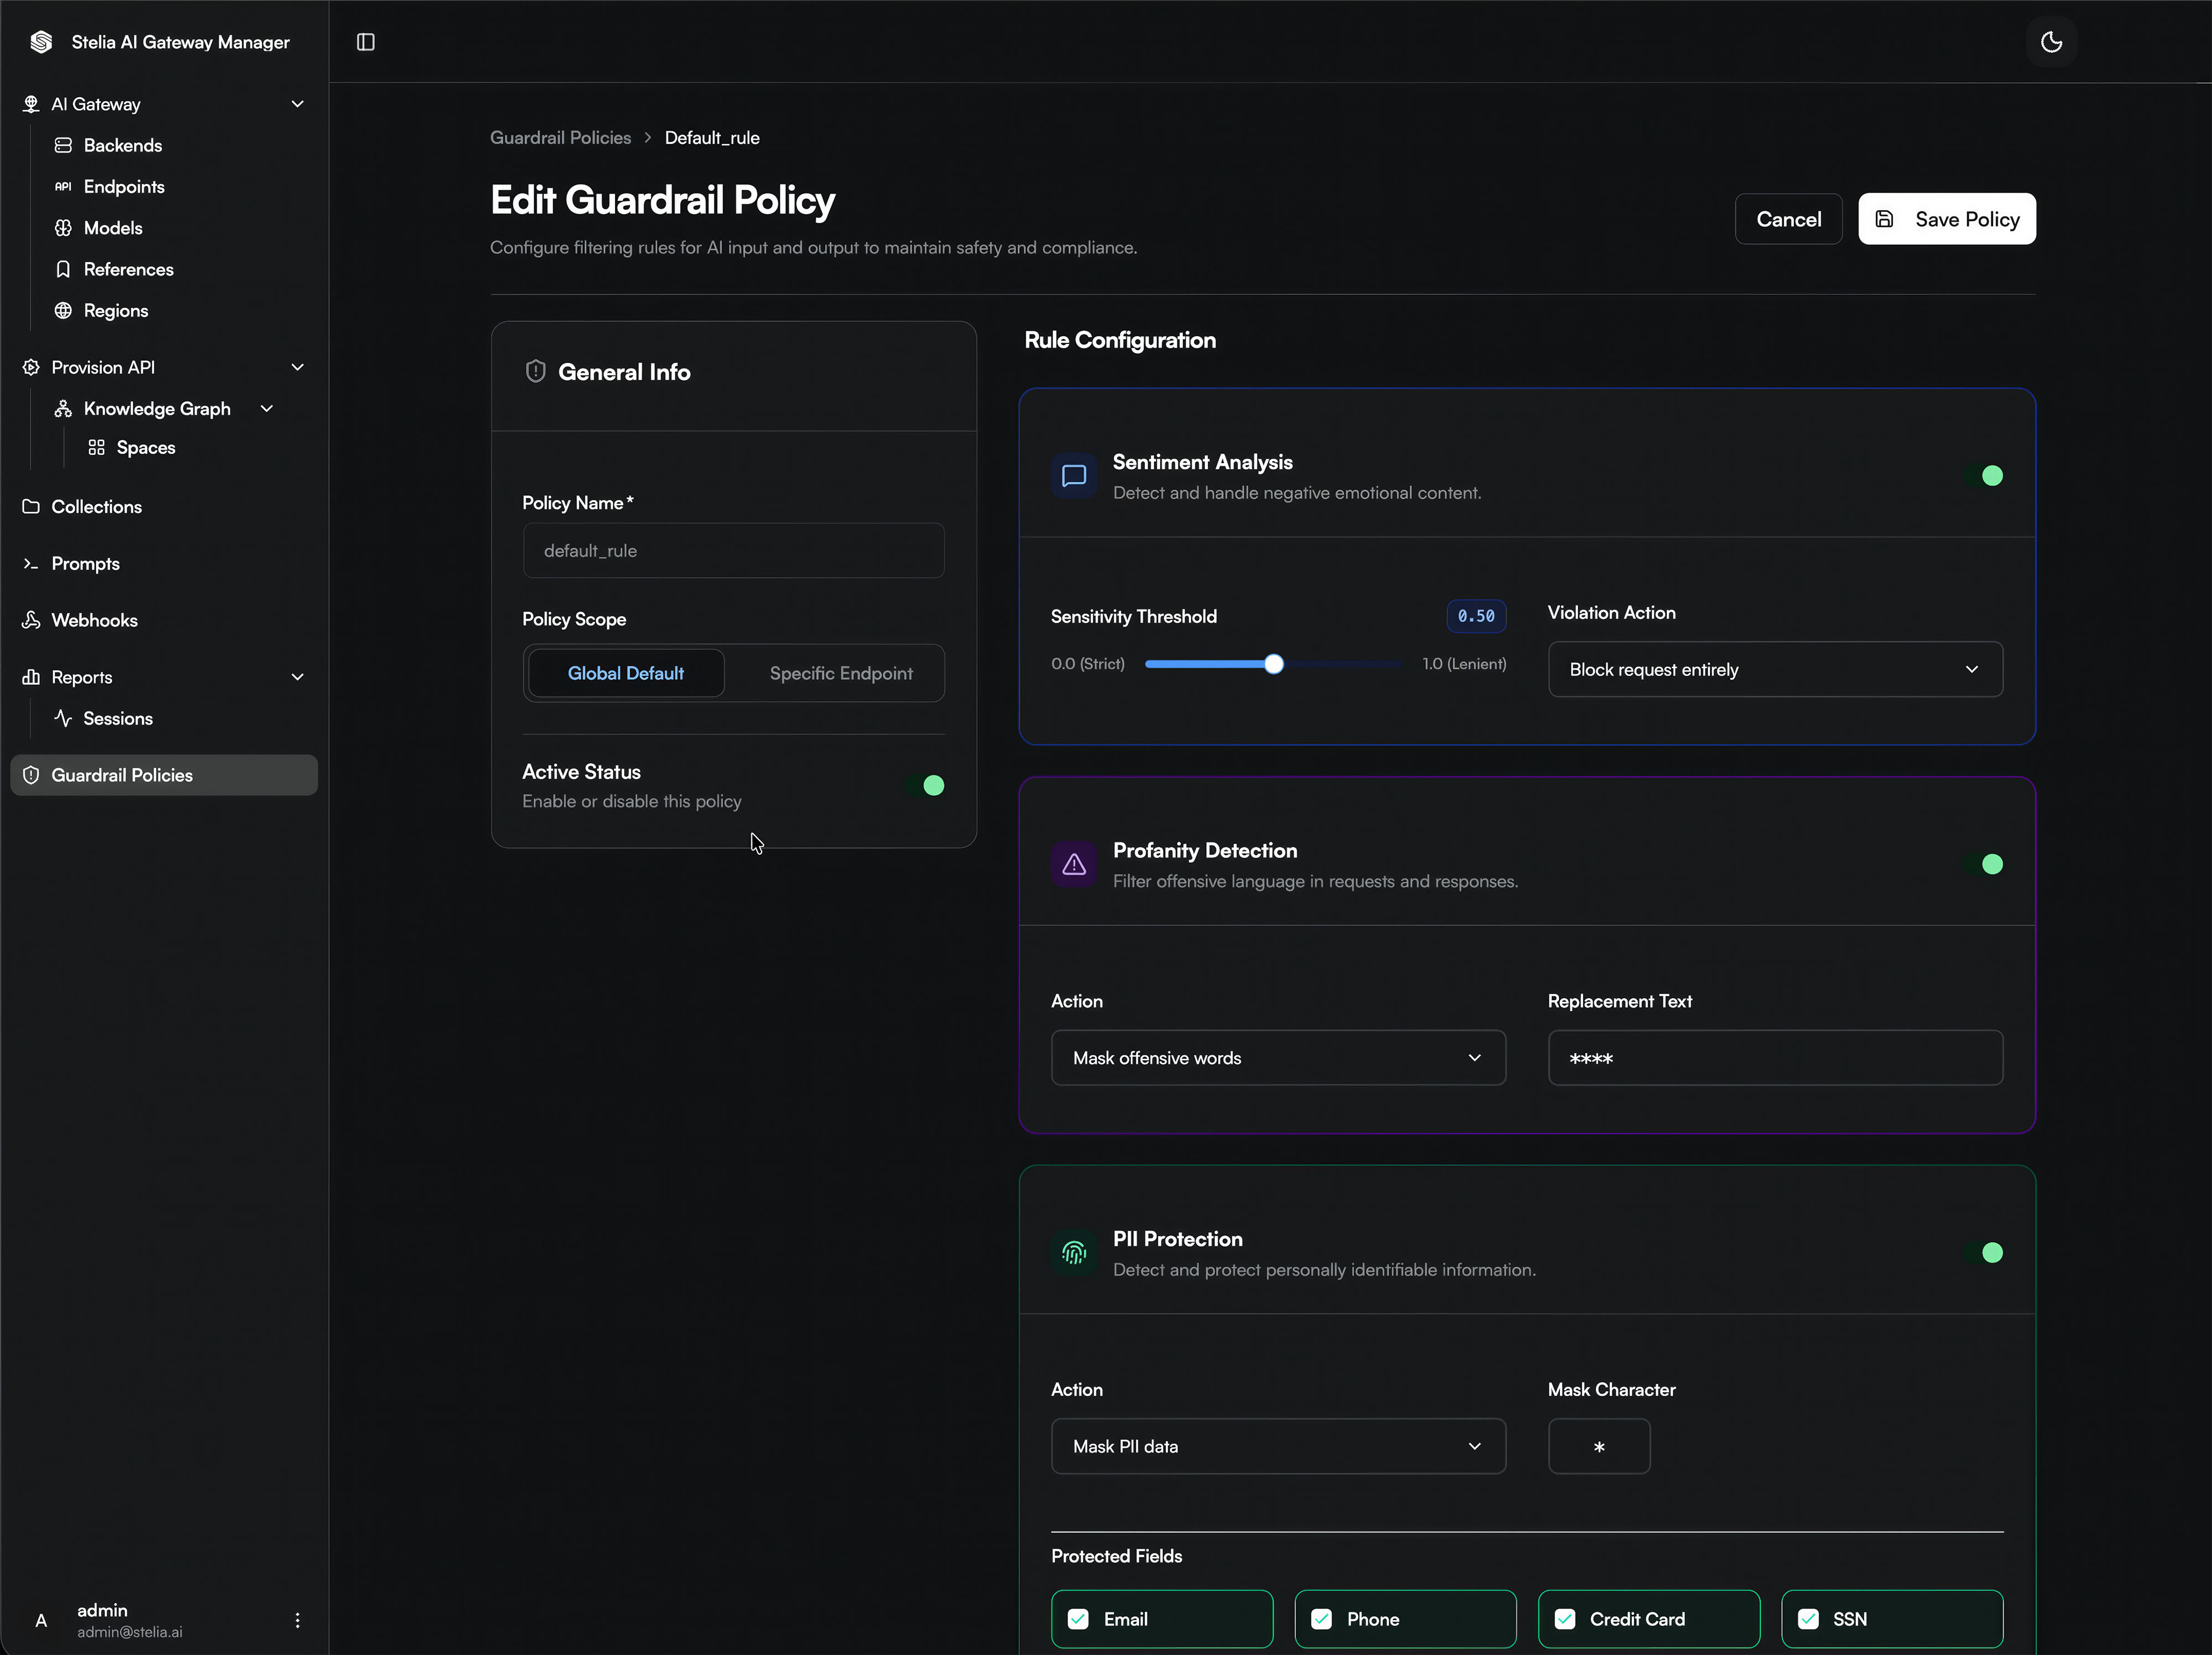Go to Guardrail Policies breadcrumb link
The height and width of the screenshot is (1655, 2212).
click(560, 138)
